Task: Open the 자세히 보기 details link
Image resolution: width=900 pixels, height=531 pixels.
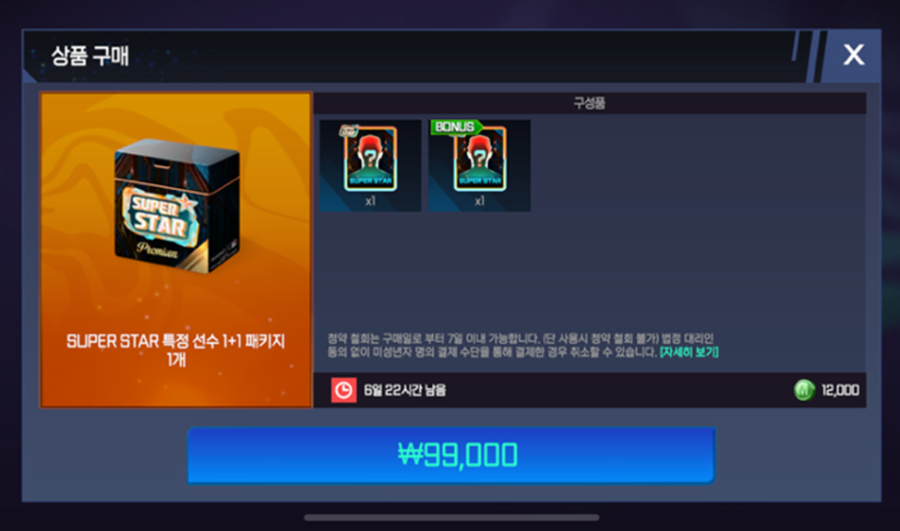Action: [689, 351]
